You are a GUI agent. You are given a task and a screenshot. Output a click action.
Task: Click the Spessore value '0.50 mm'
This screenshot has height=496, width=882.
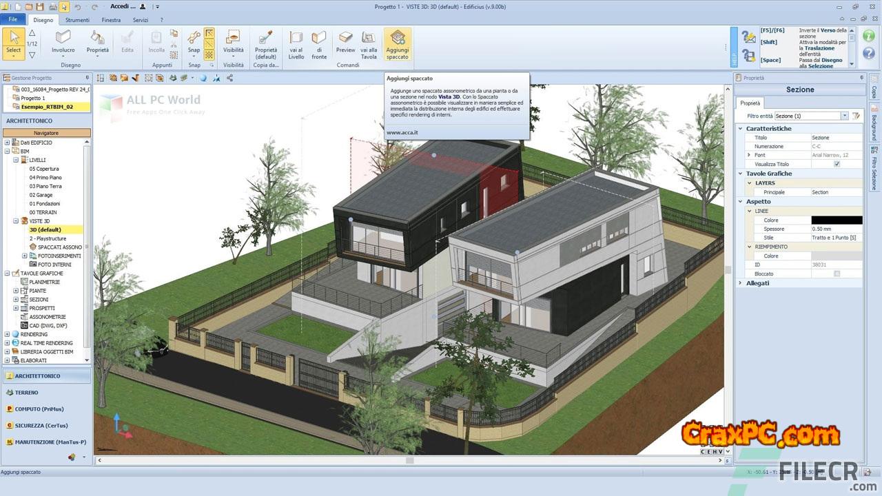836,229
